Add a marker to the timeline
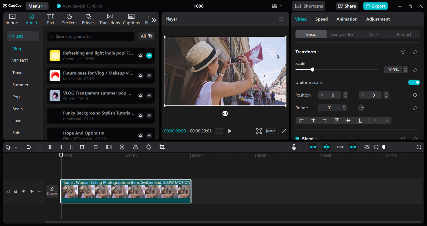The width and height of the screenshot is (427, 226). tap(95, 147)
